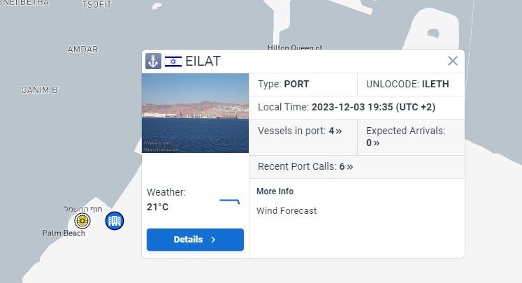Click the EILAT port title
This screenshot has width=522, height=283.
tap(203, 61)
